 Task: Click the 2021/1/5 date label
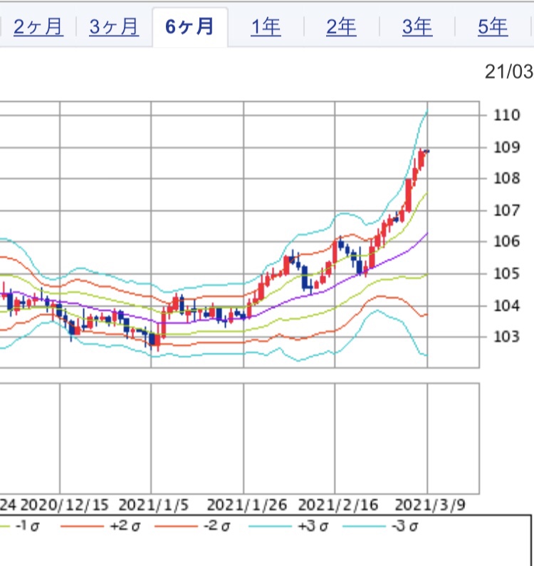(154, 505)
